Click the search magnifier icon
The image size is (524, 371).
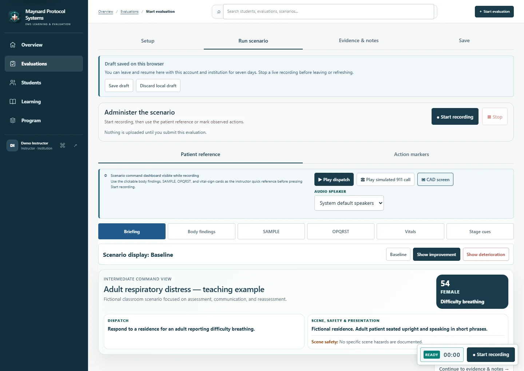click(218, 12)
